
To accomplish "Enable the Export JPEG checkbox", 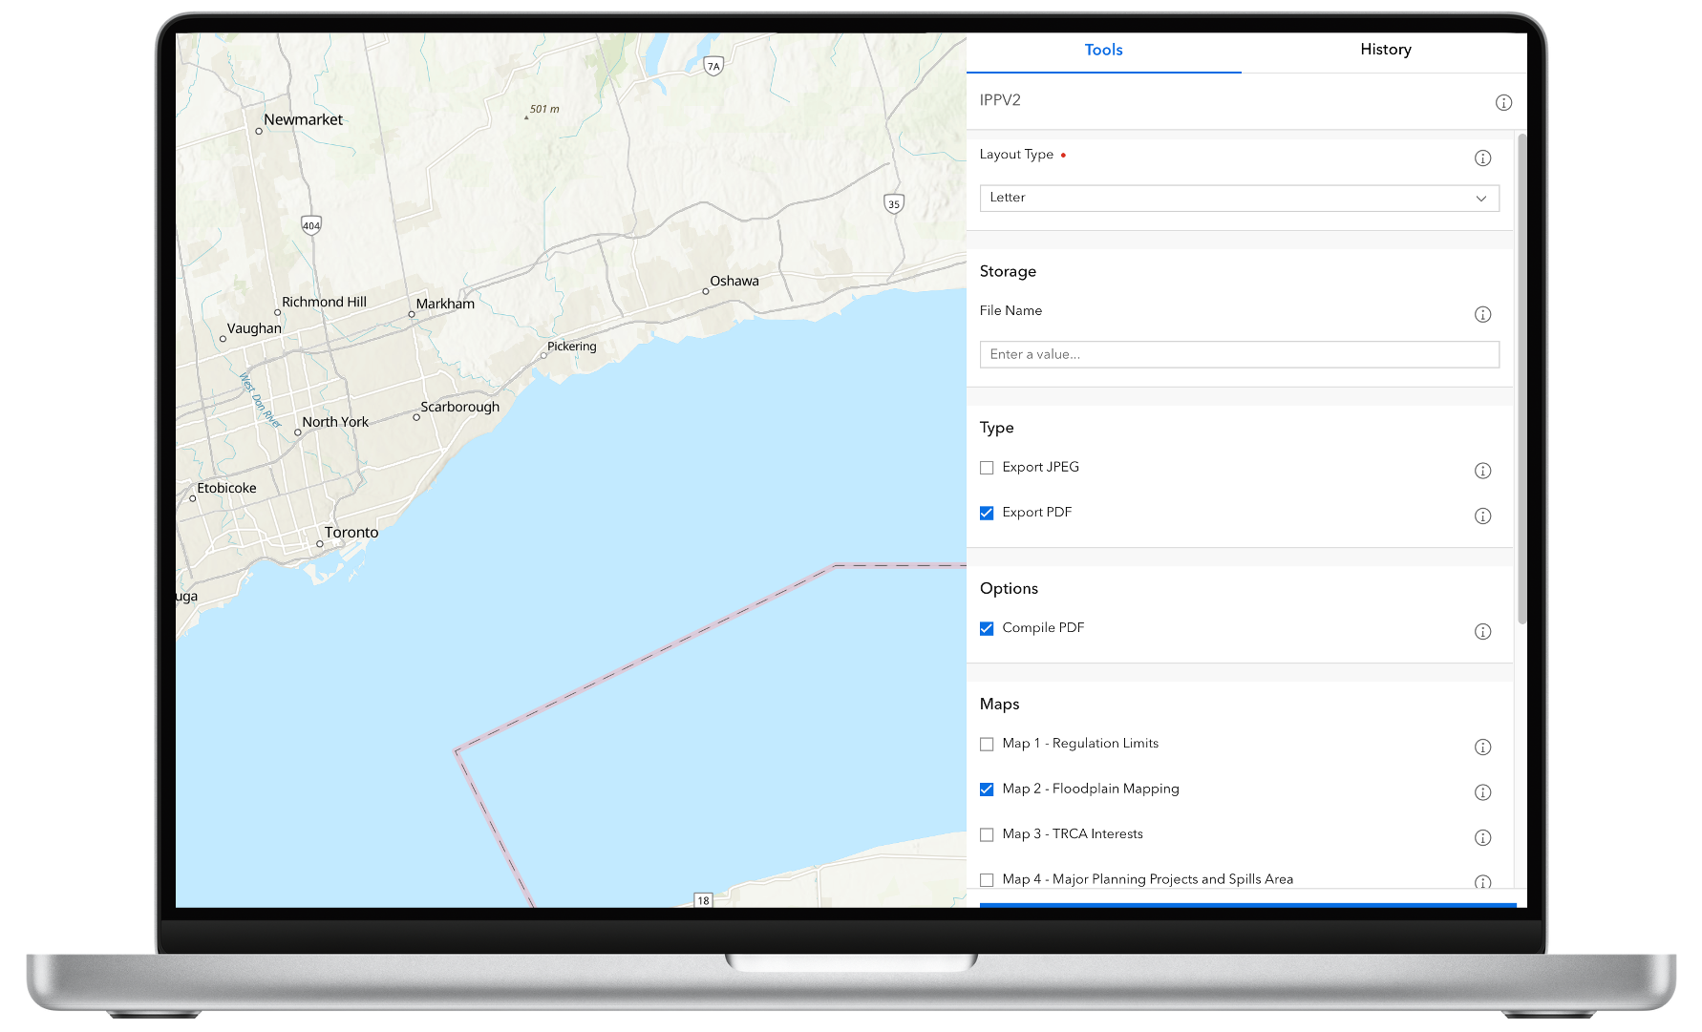I will (987, 468).
